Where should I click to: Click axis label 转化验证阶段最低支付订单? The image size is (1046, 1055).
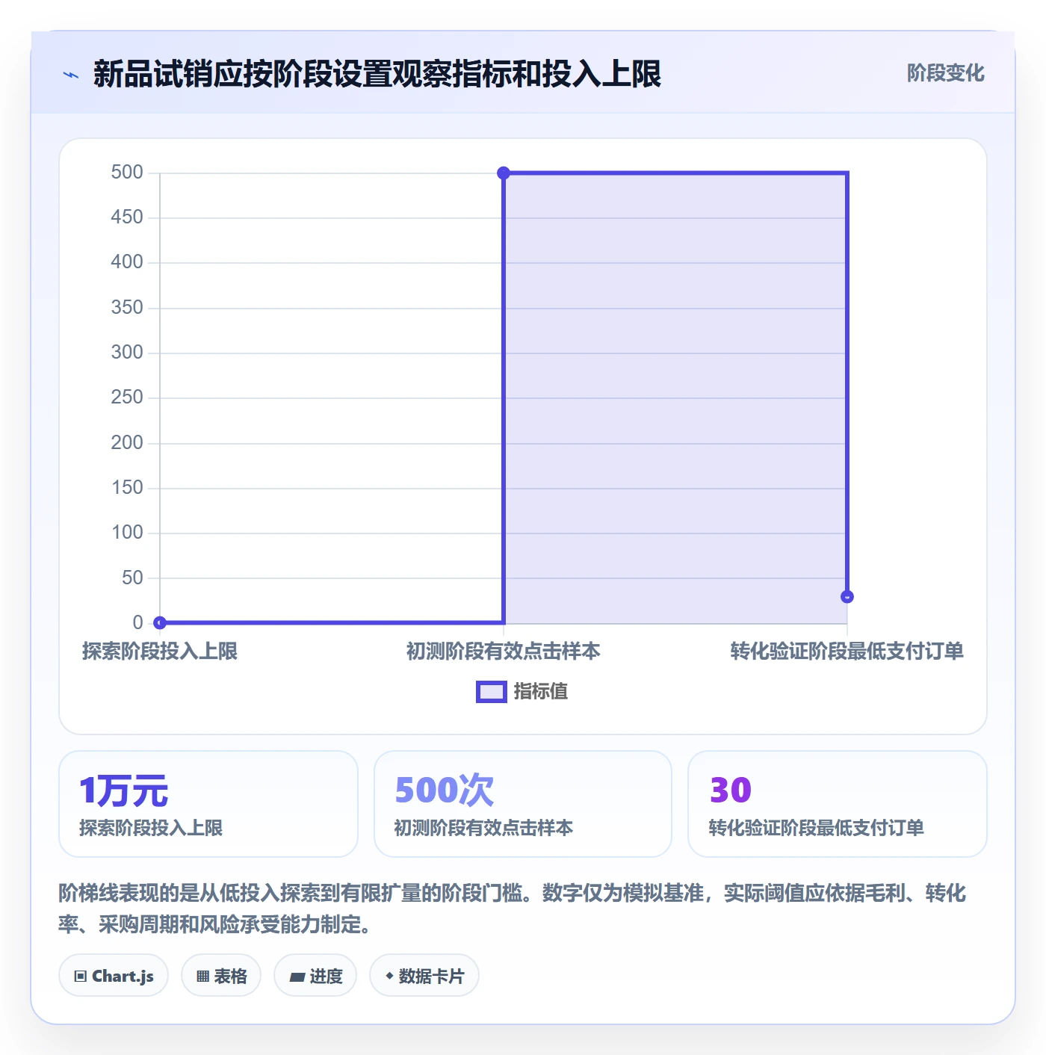[x=847, y=651]
